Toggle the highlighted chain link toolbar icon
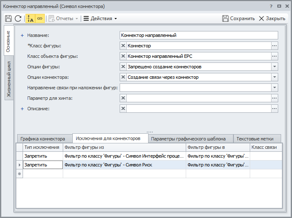This screenshot has width=292, height=218. (40, 18)
